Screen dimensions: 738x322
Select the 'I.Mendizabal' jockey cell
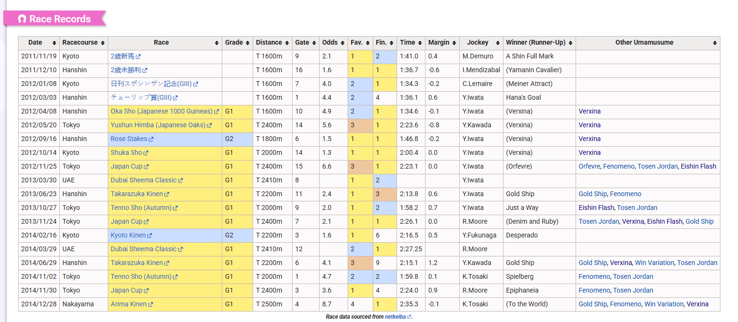pos(481,70)
